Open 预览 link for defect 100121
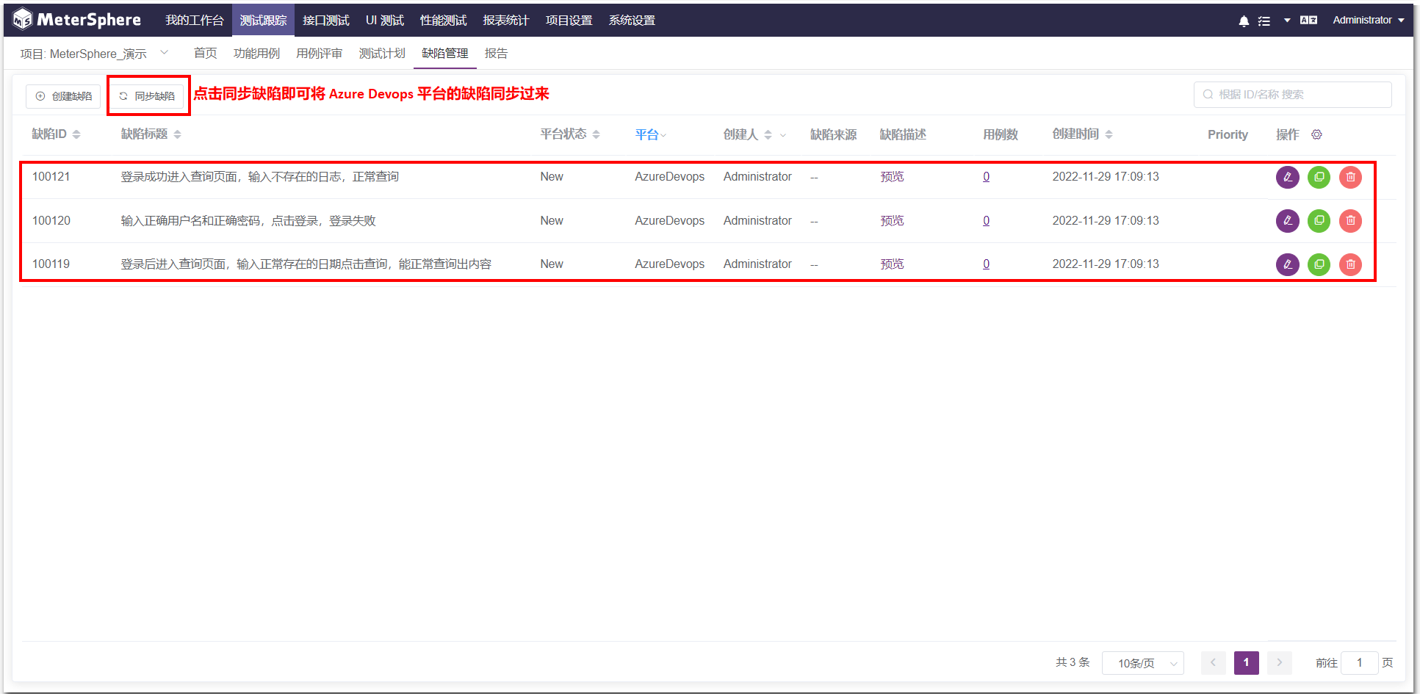 pyautogui.click(x=892, y=176)
